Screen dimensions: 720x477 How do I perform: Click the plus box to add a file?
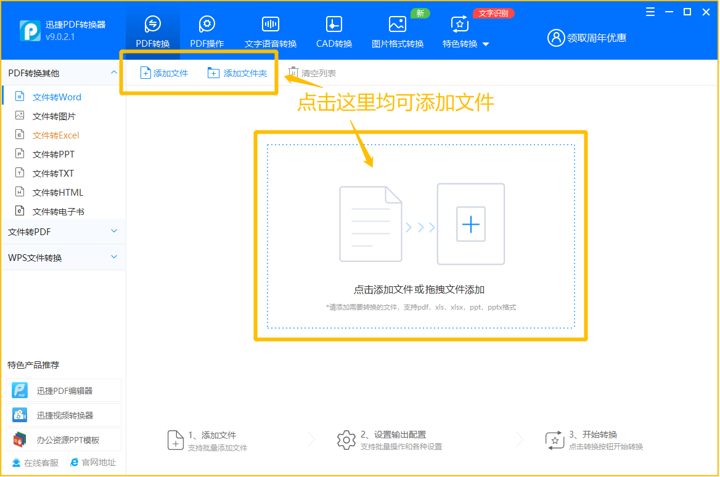point(471,224)
